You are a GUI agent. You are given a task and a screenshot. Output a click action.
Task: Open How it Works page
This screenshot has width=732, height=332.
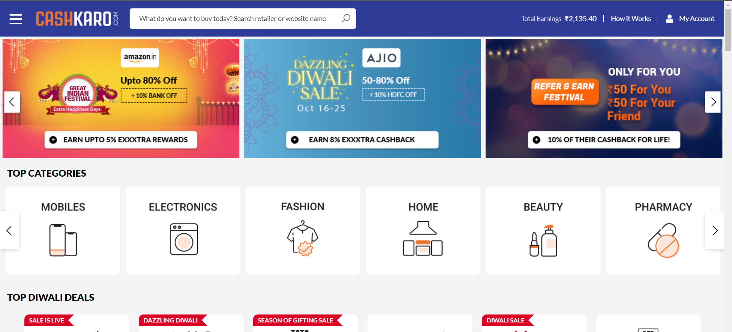631,19
